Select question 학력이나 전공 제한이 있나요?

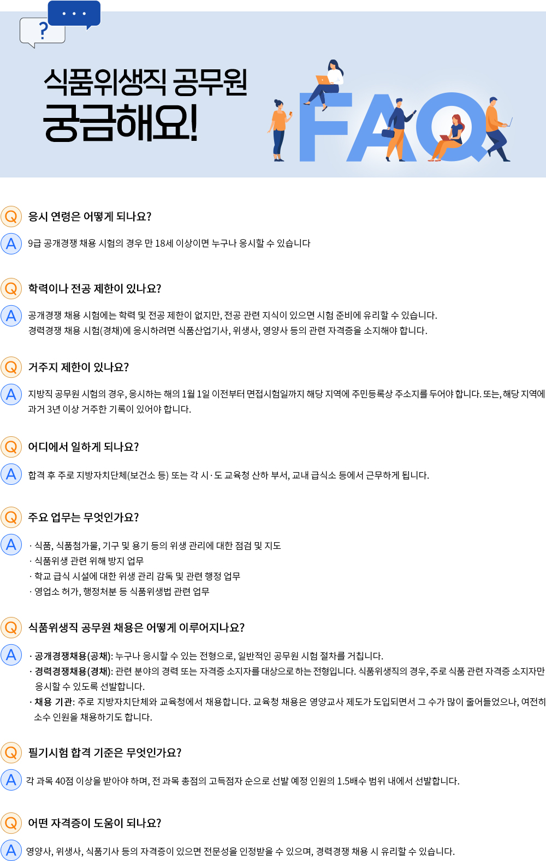point(94,289)
